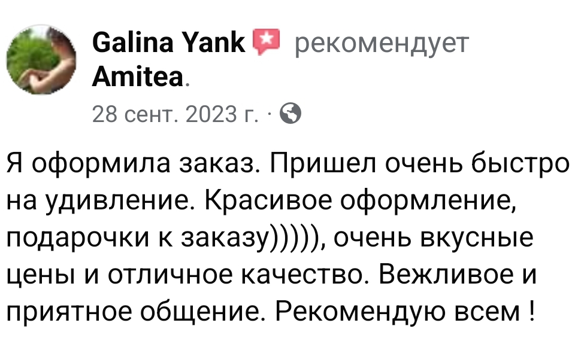Click the final exclamation mark of the review
Viewport: 578px width, 338px height.
point(532,313)
